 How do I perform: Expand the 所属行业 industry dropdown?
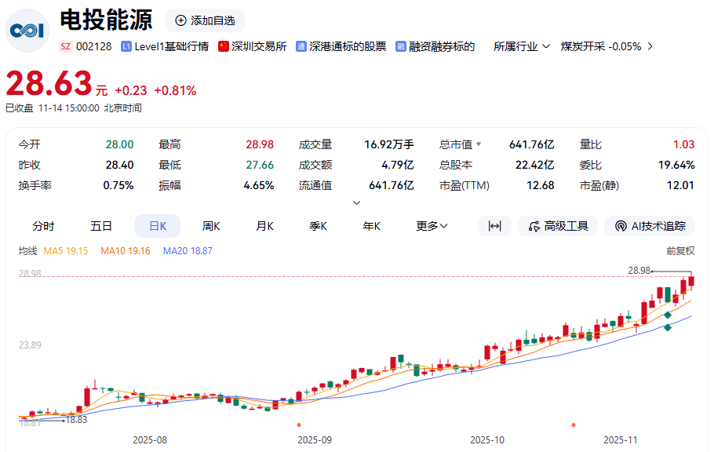pyautogui.click(x=522, y=46)
